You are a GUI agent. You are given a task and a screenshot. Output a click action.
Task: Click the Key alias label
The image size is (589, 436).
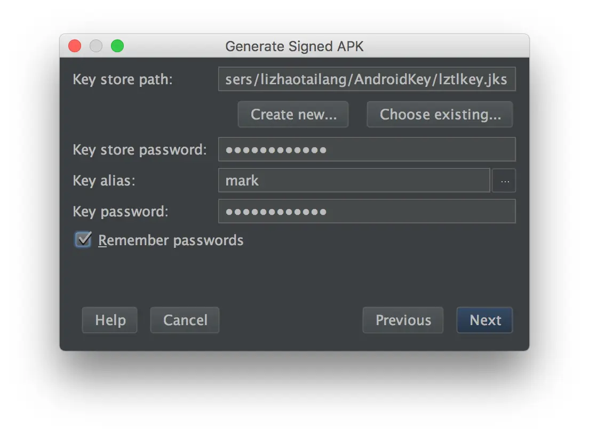pyautogui.click(x=104, y=181)
